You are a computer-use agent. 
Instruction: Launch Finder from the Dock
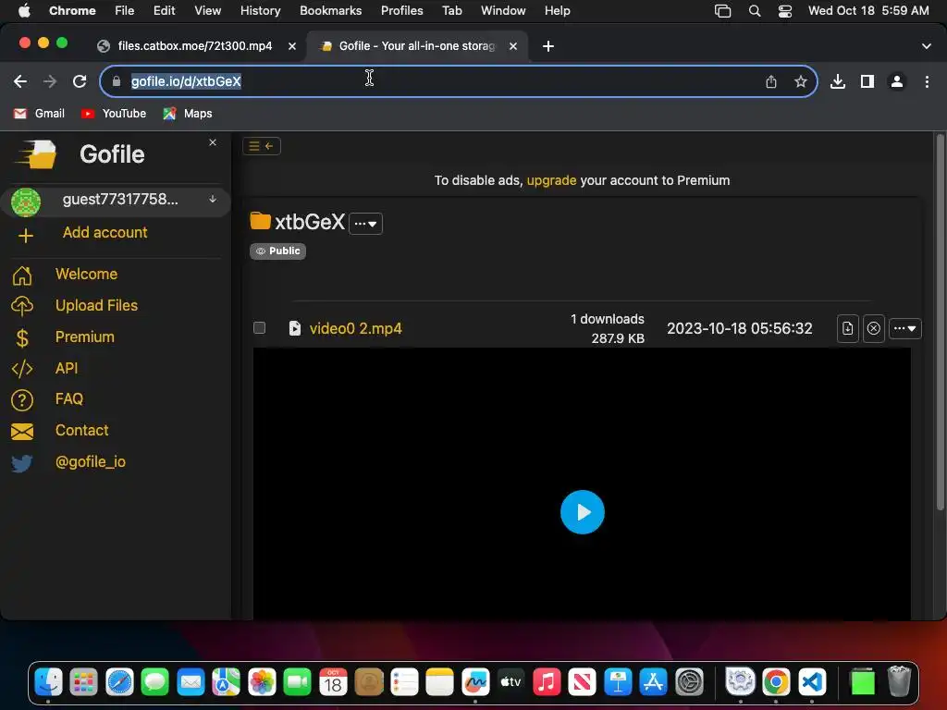tap(48, 682)
